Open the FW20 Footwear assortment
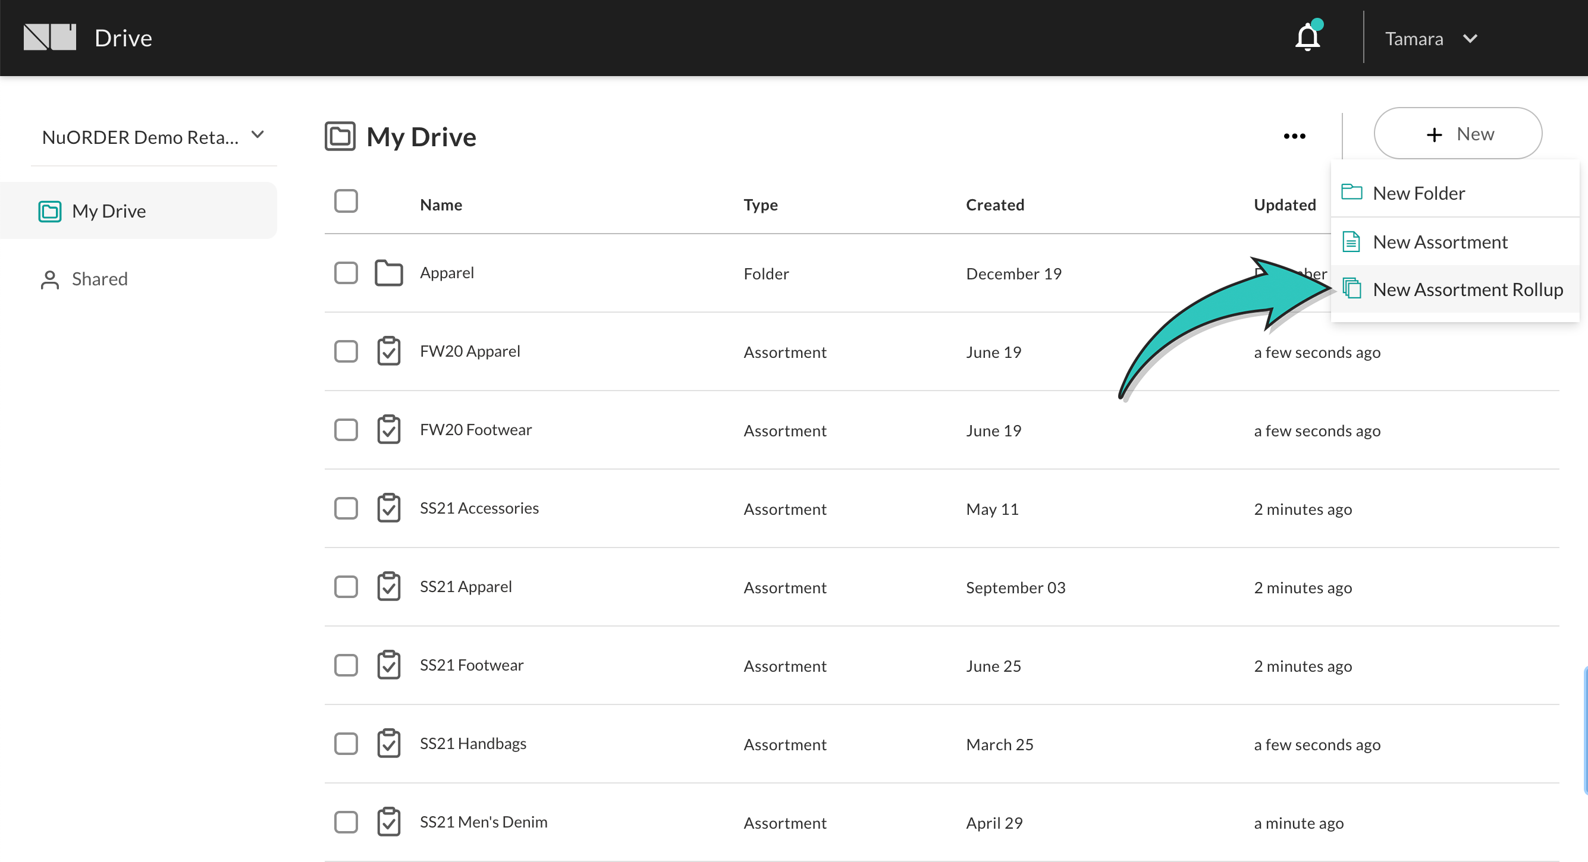The height and width of the screenshot is (862, 1588). point(475,429)
